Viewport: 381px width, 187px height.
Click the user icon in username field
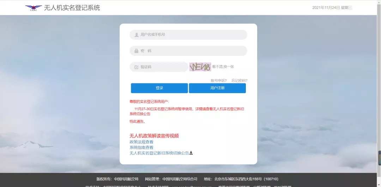click(x=136, y=35)
